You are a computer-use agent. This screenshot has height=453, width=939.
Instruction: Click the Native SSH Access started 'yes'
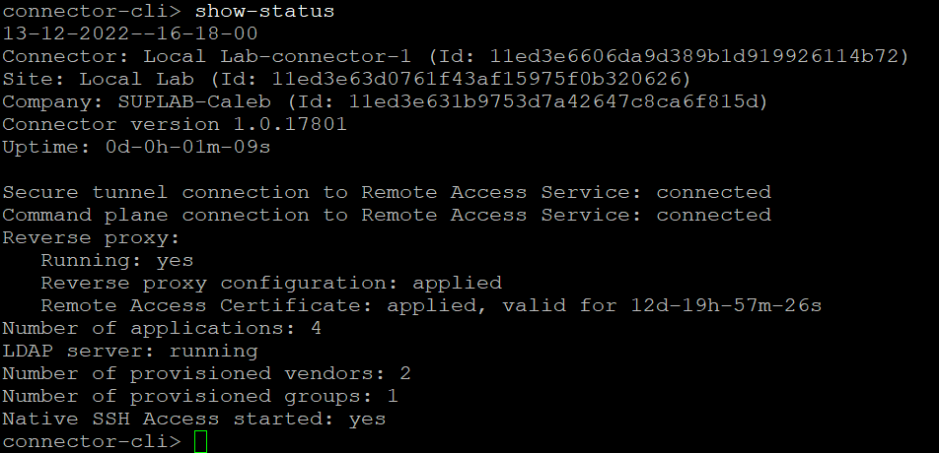tap(368, 419)
